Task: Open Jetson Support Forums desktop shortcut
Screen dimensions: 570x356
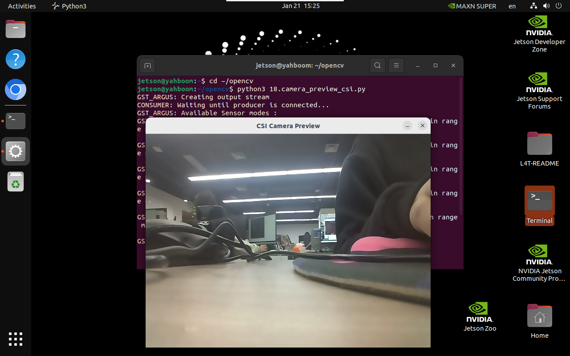Action: pyautogui.click(x=539, y=91)
